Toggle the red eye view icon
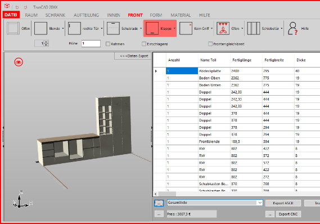The height and width of the screenshot is (224, 320). tap(19, 62)
